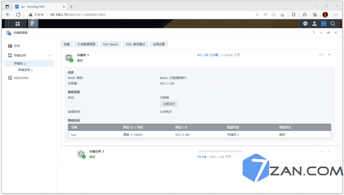
Task: Collapse the storage pool 1 panel
Action: [329, 55]
